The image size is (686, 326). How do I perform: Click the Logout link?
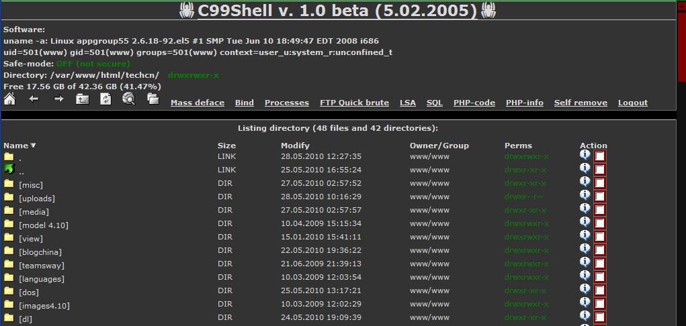[632, 103]
